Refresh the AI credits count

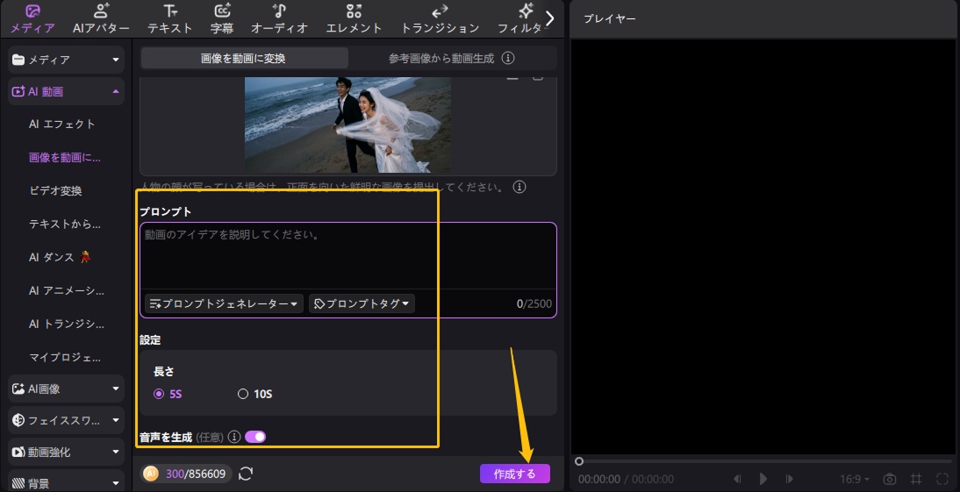click(246, 474)
